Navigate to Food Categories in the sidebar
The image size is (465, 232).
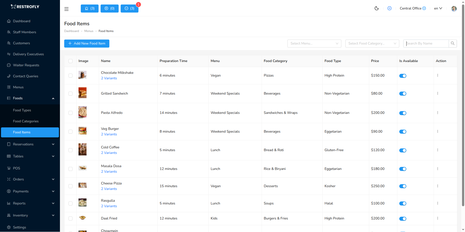click(26, 121)
